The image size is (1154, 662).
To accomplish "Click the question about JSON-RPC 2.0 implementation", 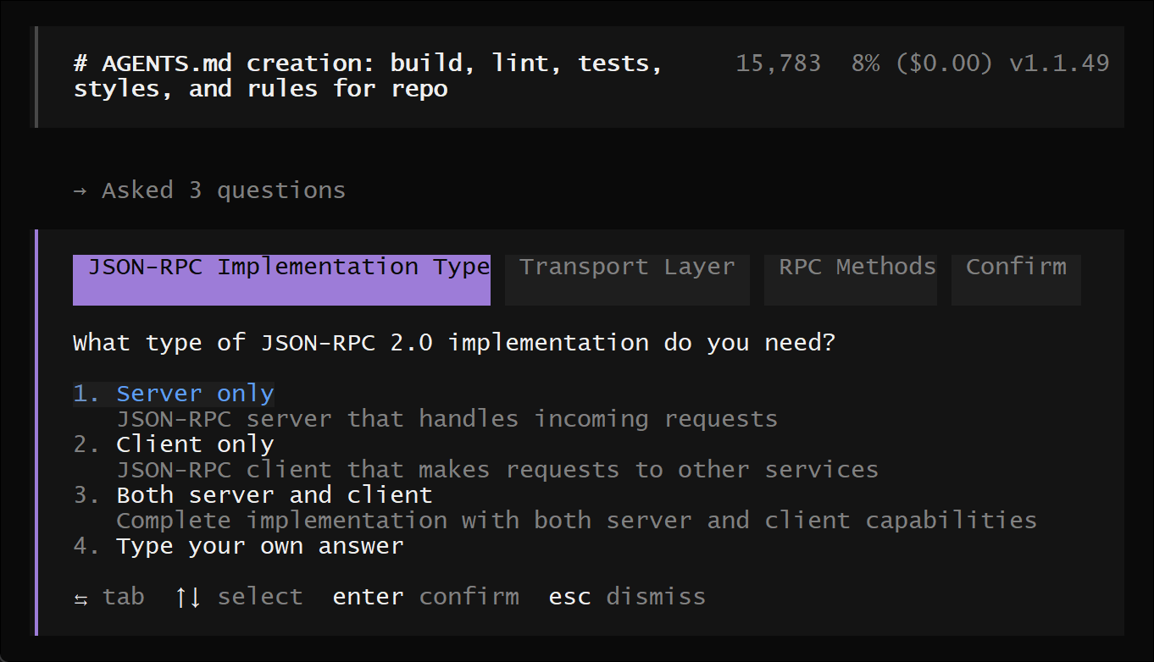I will 454,343.
